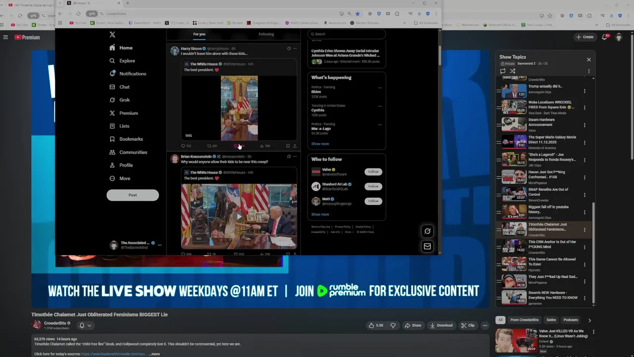Bookmark Harry Sisson's post
The width and height of the screenshot is (634, 357).
(288, 146)
